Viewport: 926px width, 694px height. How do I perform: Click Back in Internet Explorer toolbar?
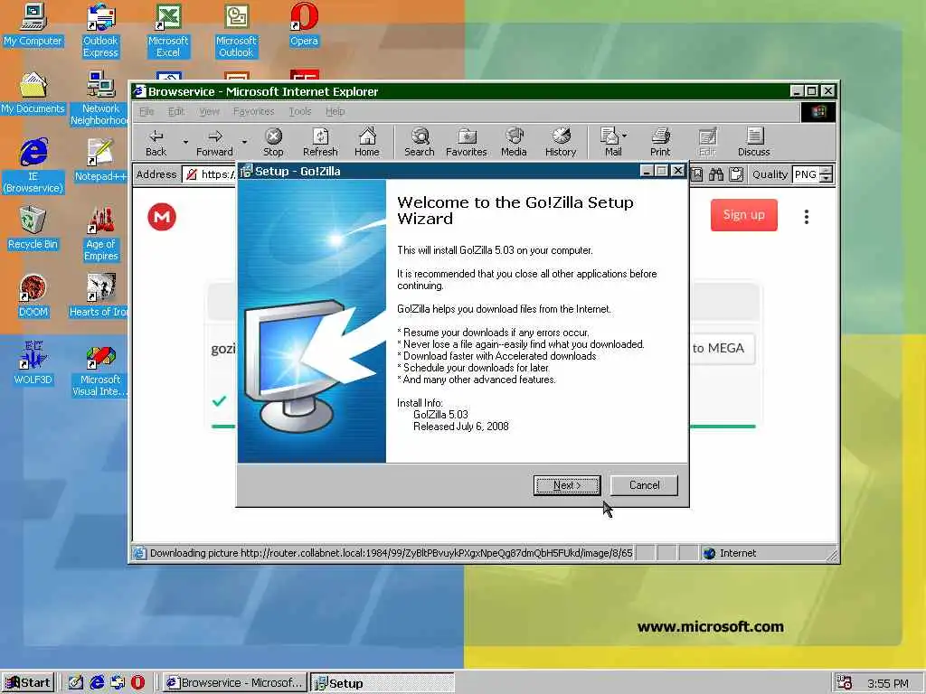pos(156,143)
